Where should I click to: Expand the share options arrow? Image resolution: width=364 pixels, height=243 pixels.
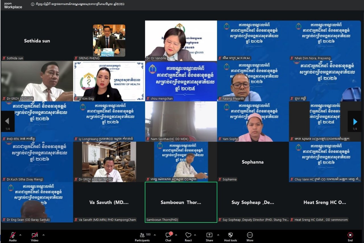click(x=218, y=235)
